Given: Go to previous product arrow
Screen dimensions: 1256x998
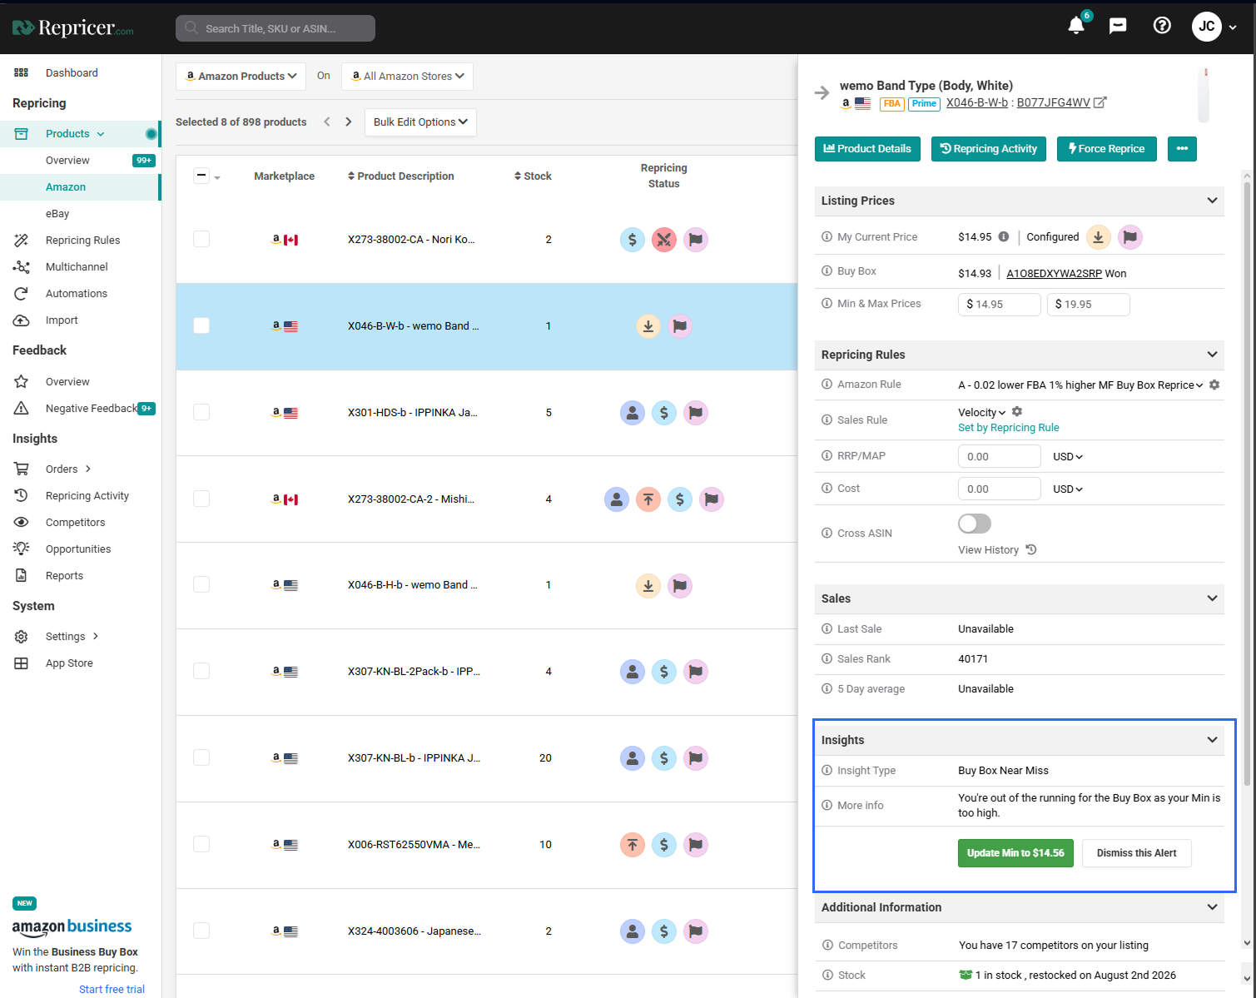Looking at the screenshot, I should [327, 122].
